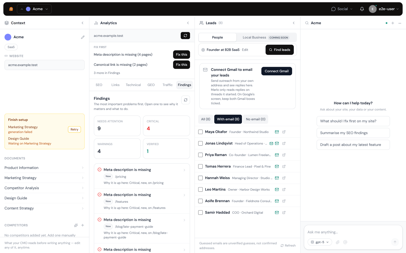Retry Marketing Strategy generation

[x=74, y=130]
